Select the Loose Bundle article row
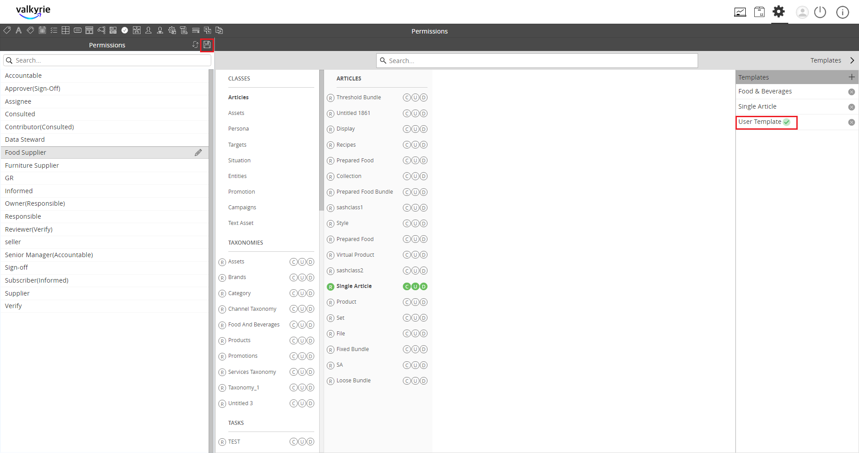Screen dimensions: 859x453 [x=353, y=381]
